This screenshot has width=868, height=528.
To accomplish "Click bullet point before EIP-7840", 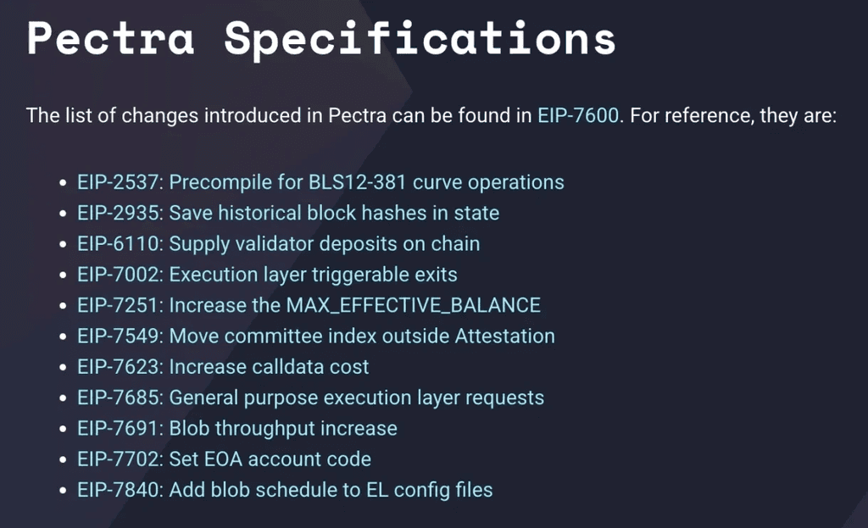I will click(63, 491).
